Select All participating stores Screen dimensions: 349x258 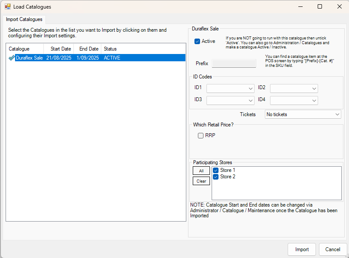point(201,171)
